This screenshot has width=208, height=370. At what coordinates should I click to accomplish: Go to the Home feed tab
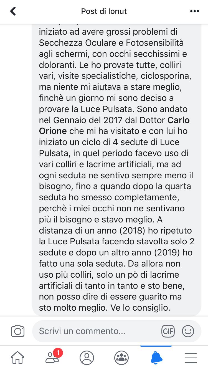click(x=17, y=358)
